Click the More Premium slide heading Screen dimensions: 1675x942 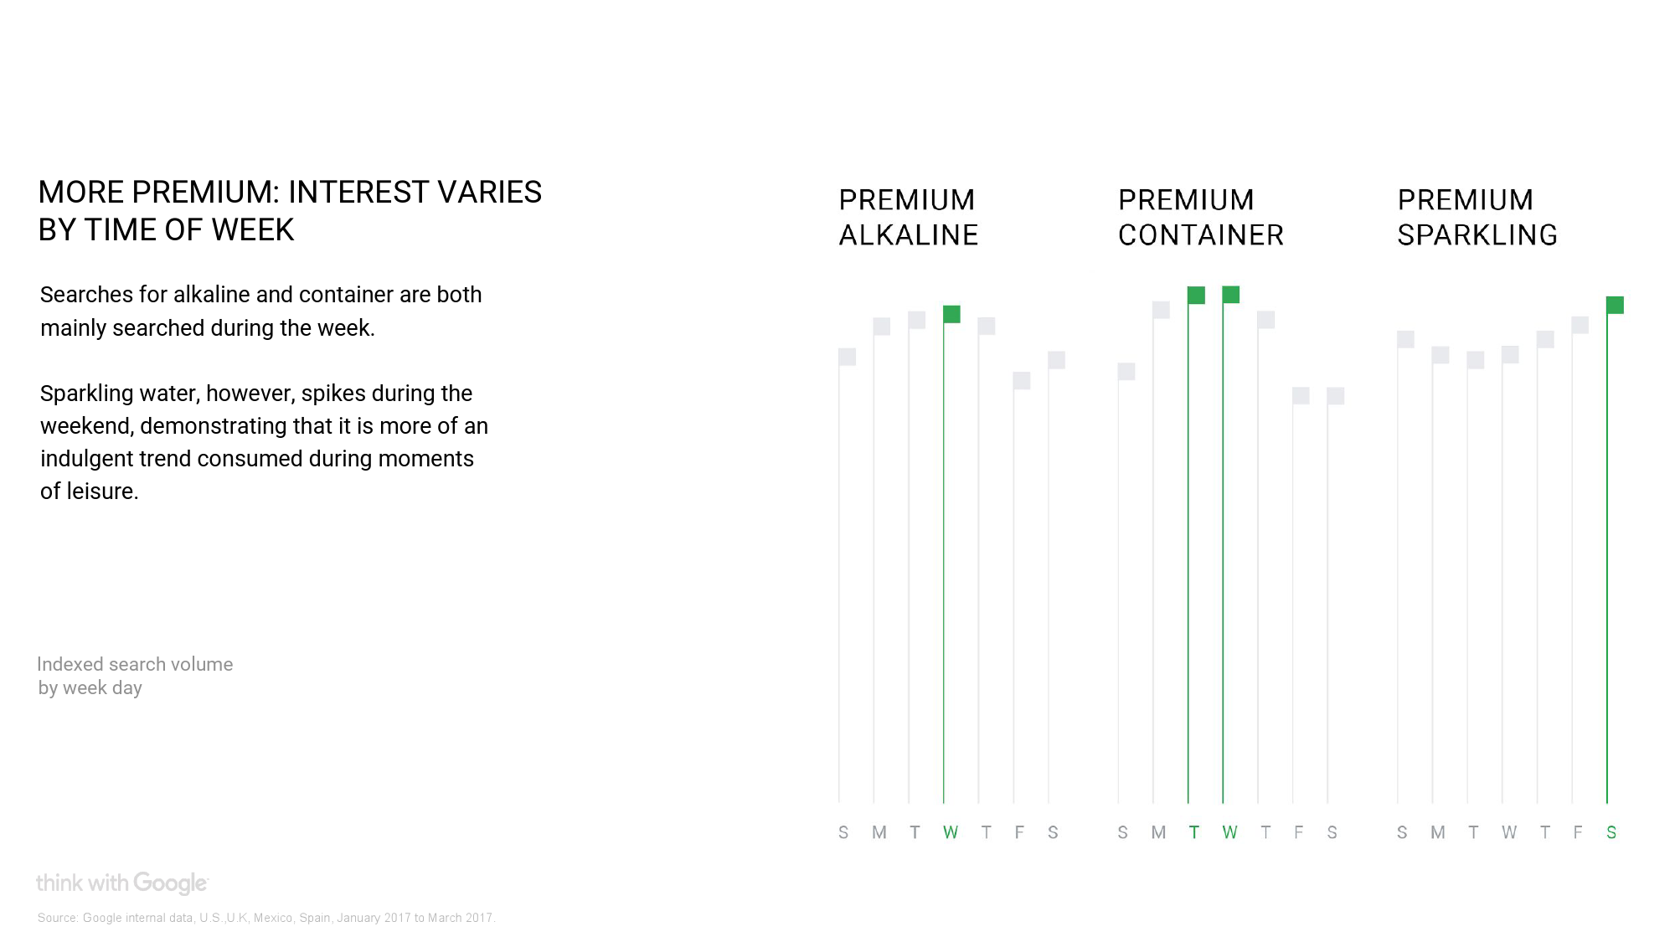click(x=290, y=211)
